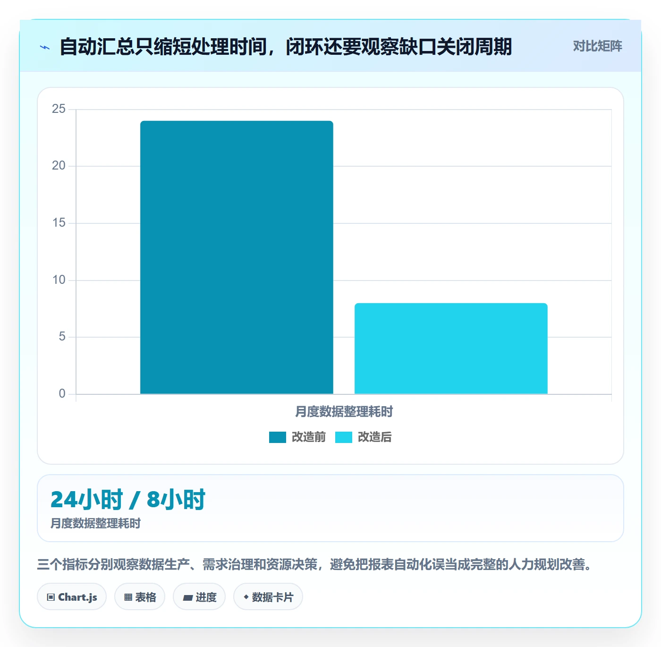Image resolution: width=661 pixels, height=647 pixels.
Task: Click y-axis tick label 25
Action: pos(59,109)
